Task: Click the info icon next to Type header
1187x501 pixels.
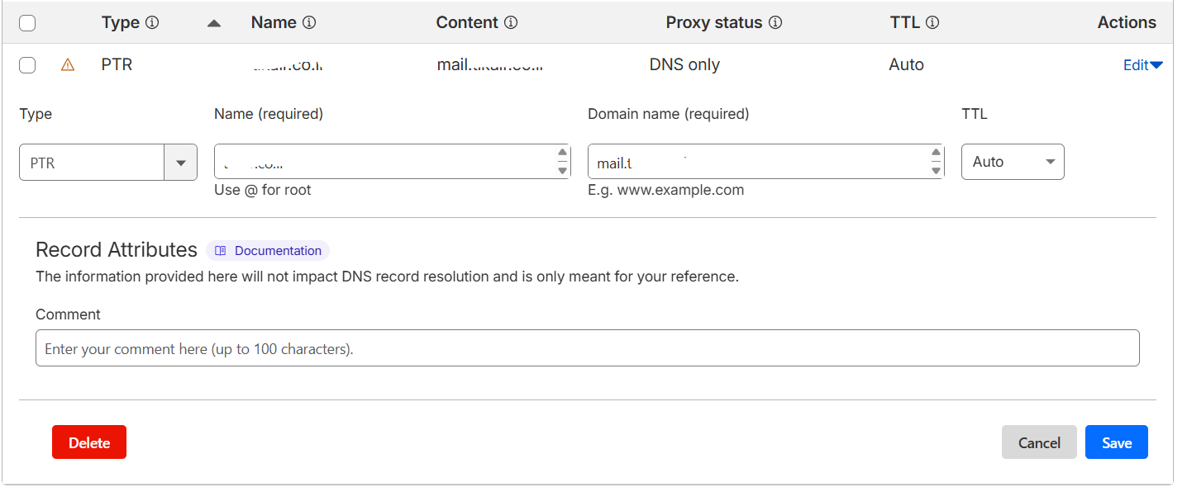Action: [x=152, y=23]
